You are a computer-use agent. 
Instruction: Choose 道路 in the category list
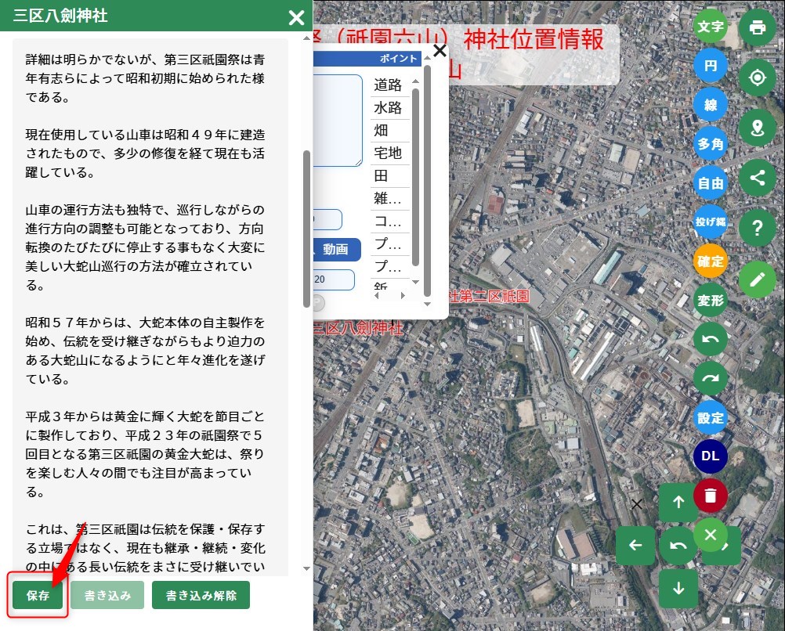pos(388,85)
